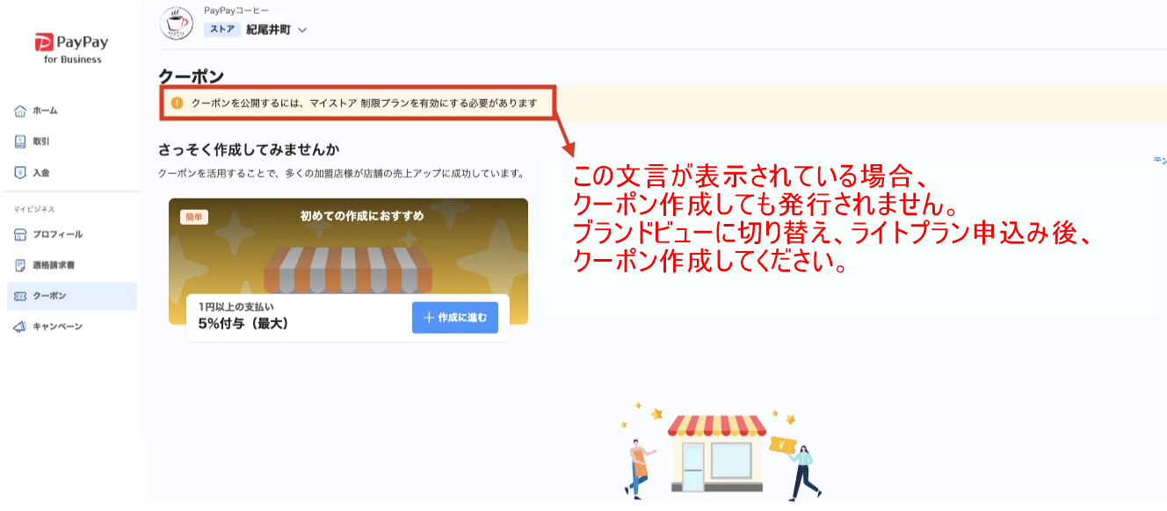Click the PayPayコーヒー round store logo
1167x511 pixels.
tap(177, 23)
